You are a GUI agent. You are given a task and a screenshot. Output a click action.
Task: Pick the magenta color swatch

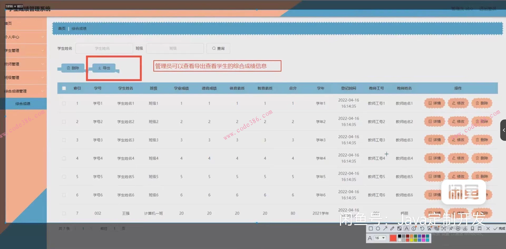[424, 240]
